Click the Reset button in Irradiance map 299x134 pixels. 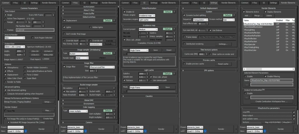coord(169,50)
